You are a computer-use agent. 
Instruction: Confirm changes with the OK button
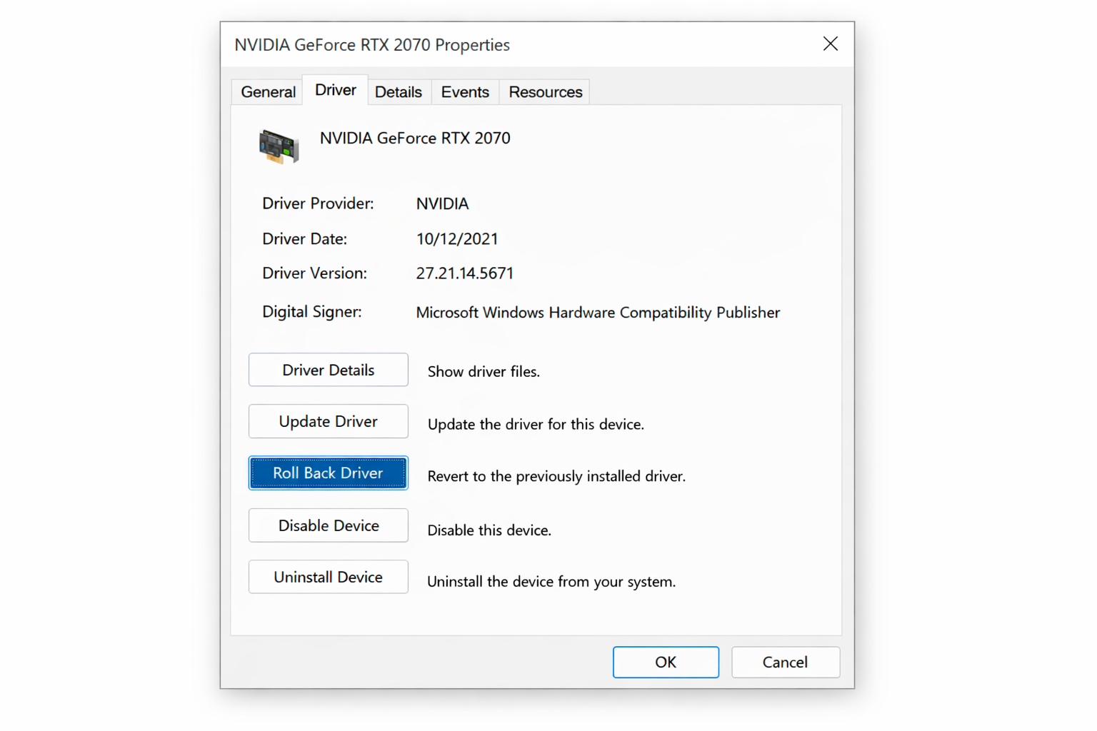(665, 662)
